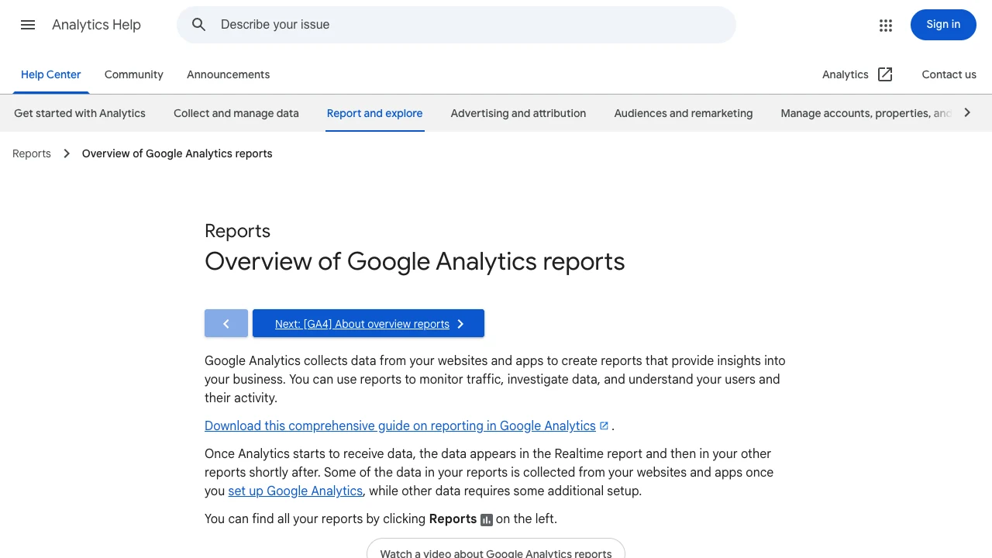992x558 pixels.
Task: Switch to the Community tab
Action: [134, 74]
